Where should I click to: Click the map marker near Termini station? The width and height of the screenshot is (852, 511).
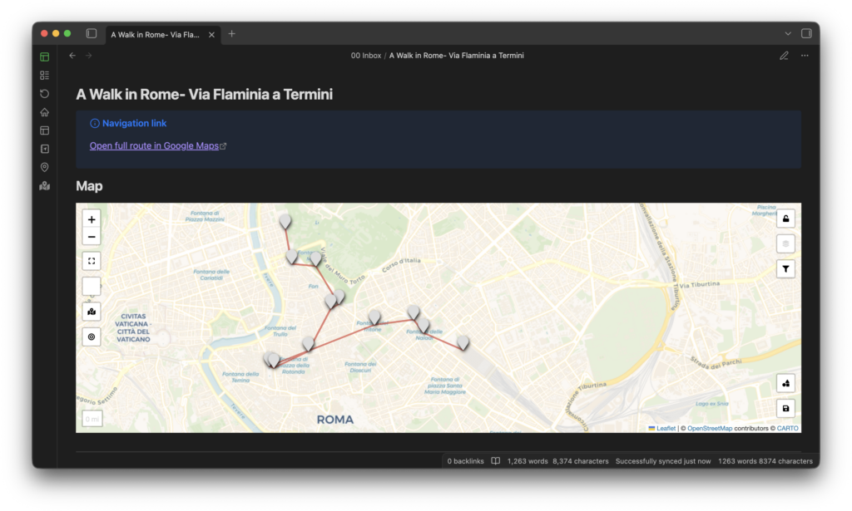pyautogui.click(x=463, y=341)
